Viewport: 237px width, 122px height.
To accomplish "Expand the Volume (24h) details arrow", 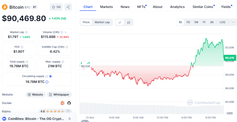I will [x=65, y=32].
